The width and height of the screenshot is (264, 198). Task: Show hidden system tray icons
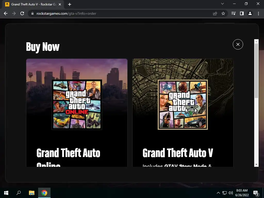click(218, 193)
